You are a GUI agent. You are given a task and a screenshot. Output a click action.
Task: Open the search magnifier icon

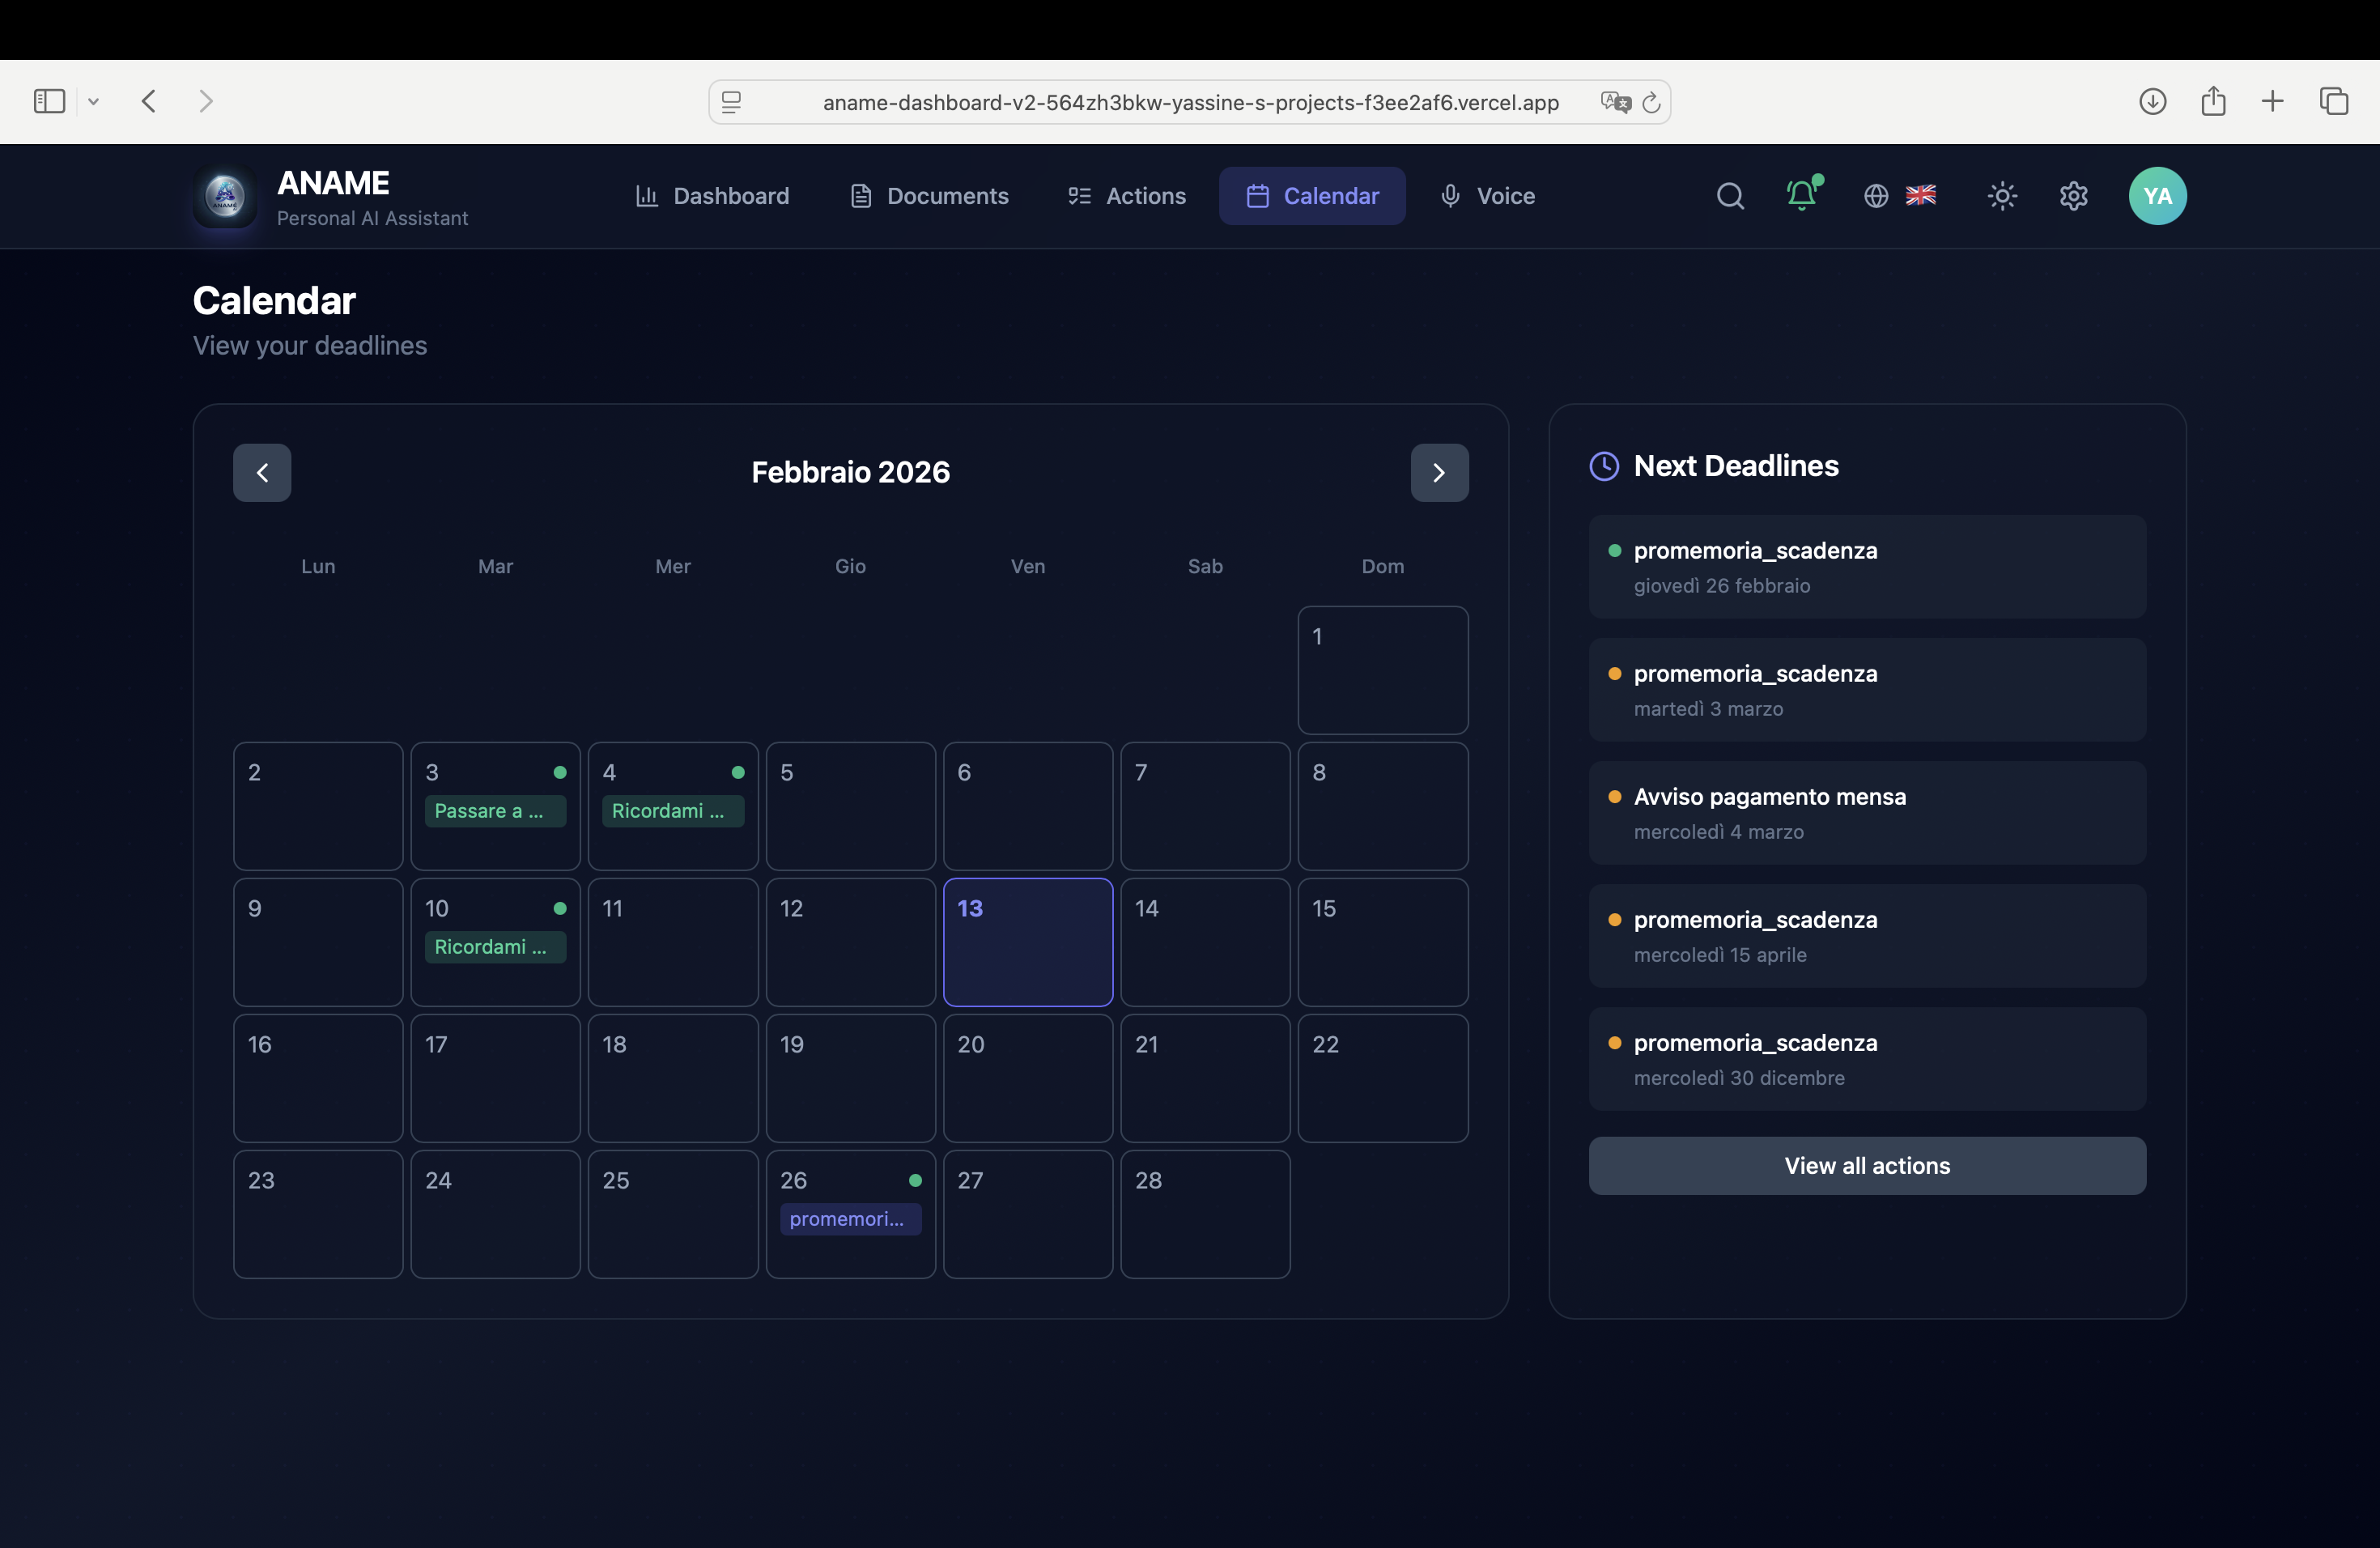pos(1730,196)
